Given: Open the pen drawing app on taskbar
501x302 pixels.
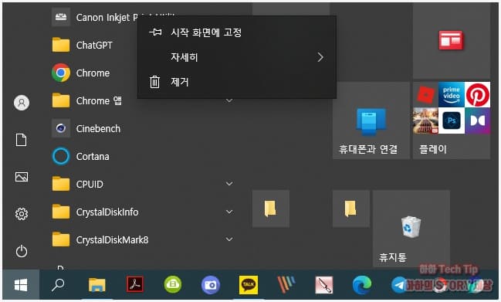Looking at the screenshot, I should click(324, 284).
